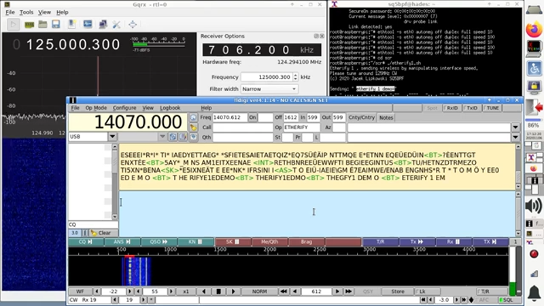The width and height of the screenshot is (544, 306).
Task: Click the fldigi refresh icon beside mode selector
Action: click(173, 137)
